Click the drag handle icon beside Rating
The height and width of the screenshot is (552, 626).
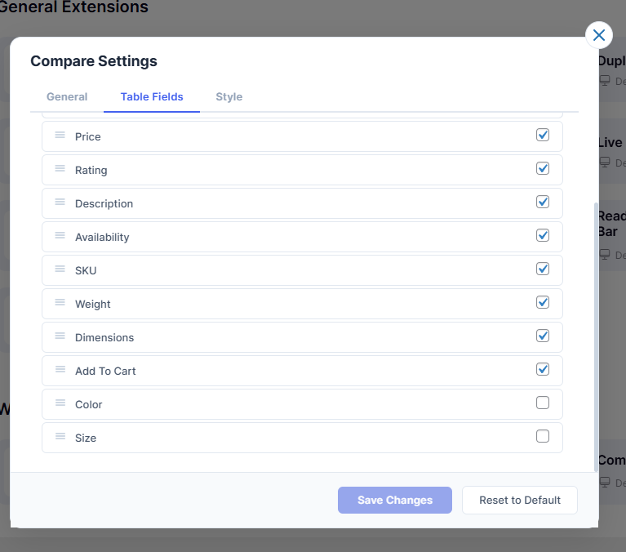point(60,169)
